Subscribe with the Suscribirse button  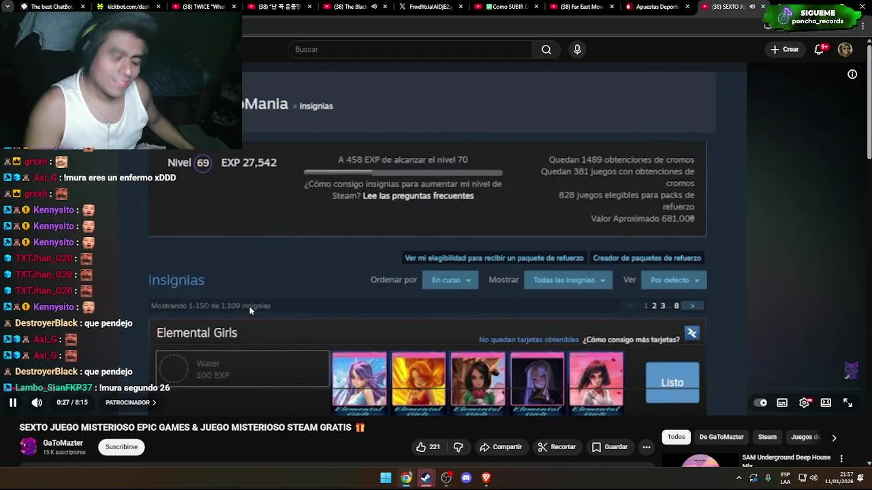pos(121,447)
